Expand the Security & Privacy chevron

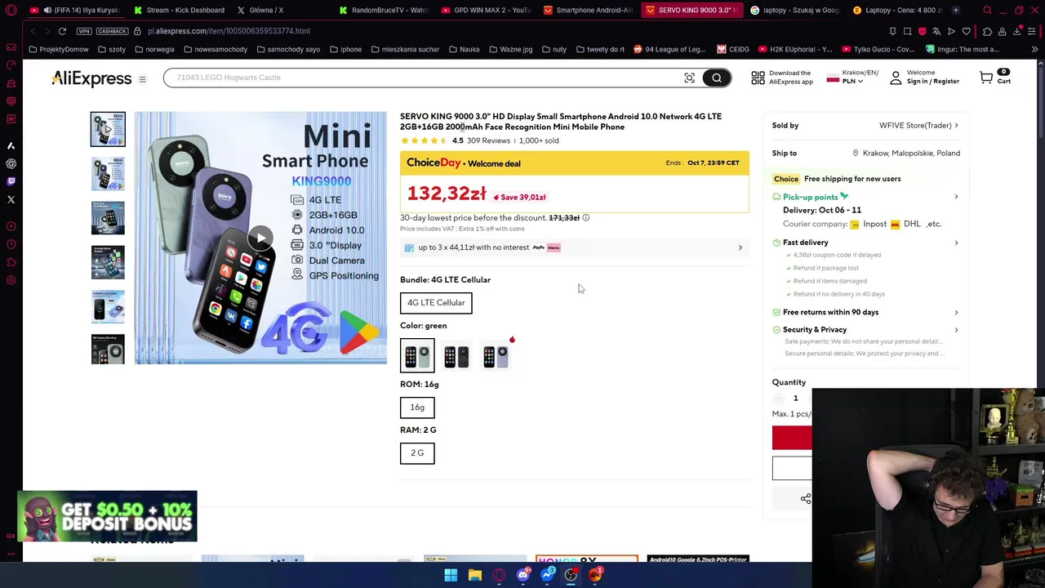point(956,330)
